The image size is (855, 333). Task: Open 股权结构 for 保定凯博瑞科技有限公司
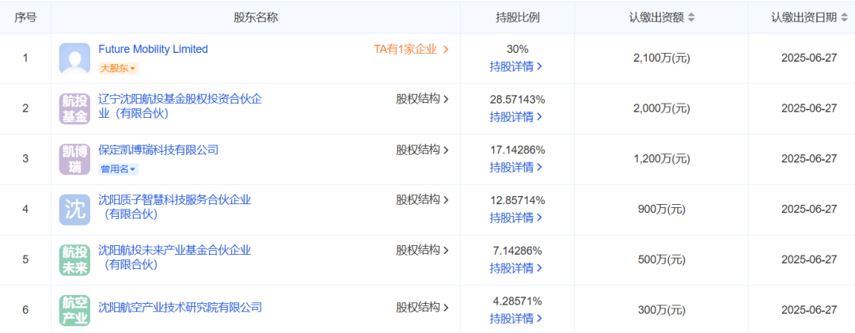pos(423,149)
